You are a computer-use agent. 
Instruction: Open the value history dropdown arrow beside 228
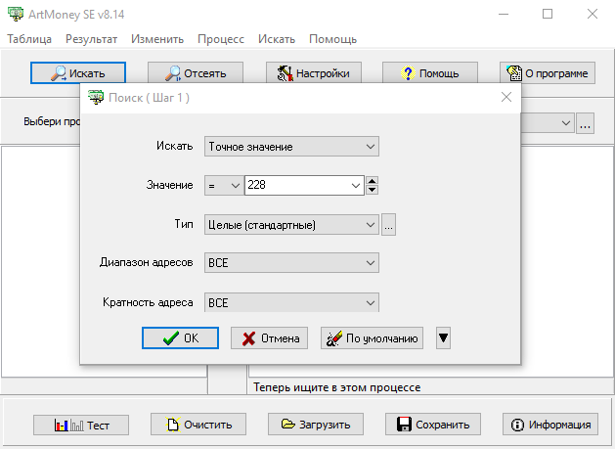point(356,185)
